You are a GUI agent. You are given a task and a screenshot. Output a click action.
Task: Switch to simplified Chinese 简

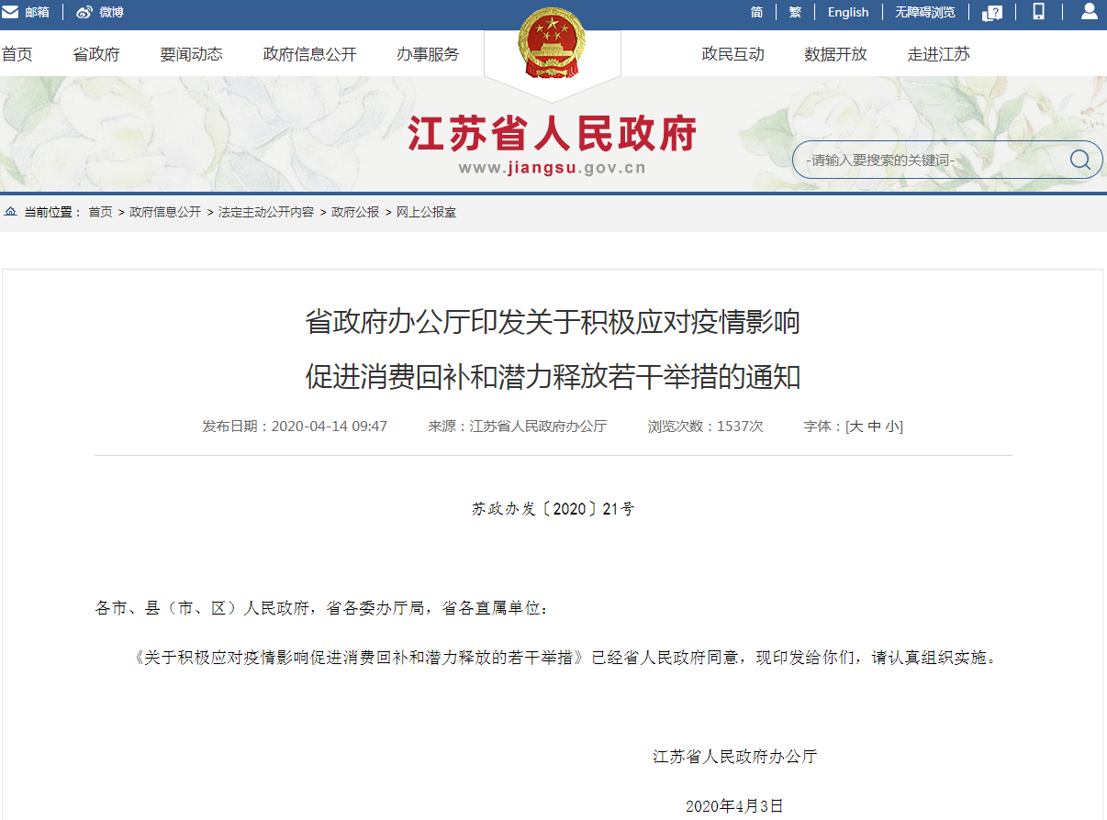[756, 12]
